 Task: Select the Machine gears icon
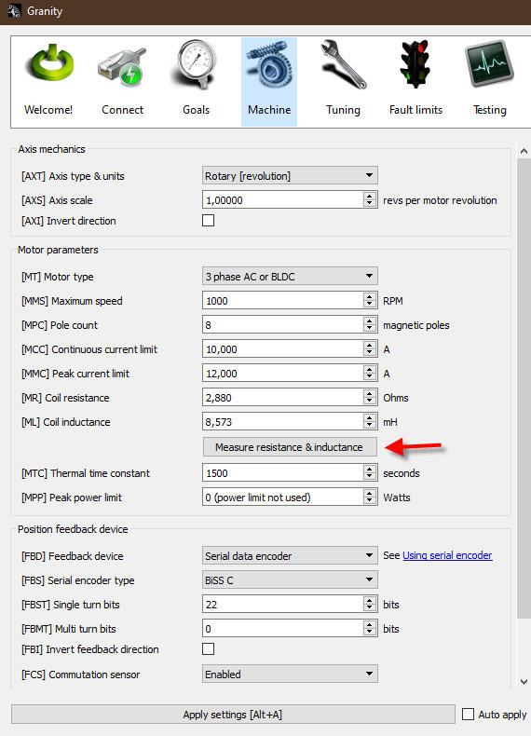click(269, 66)
